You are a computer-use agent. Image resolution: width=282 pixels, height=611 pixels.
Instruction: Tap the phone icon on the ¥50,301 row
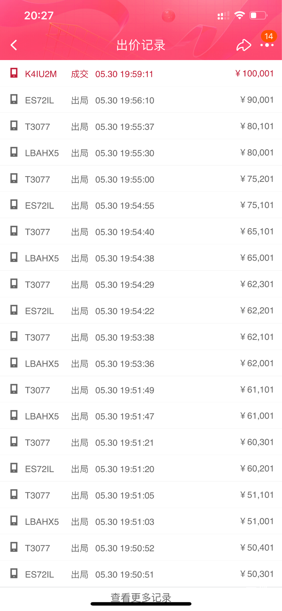(x=14, y=573)
